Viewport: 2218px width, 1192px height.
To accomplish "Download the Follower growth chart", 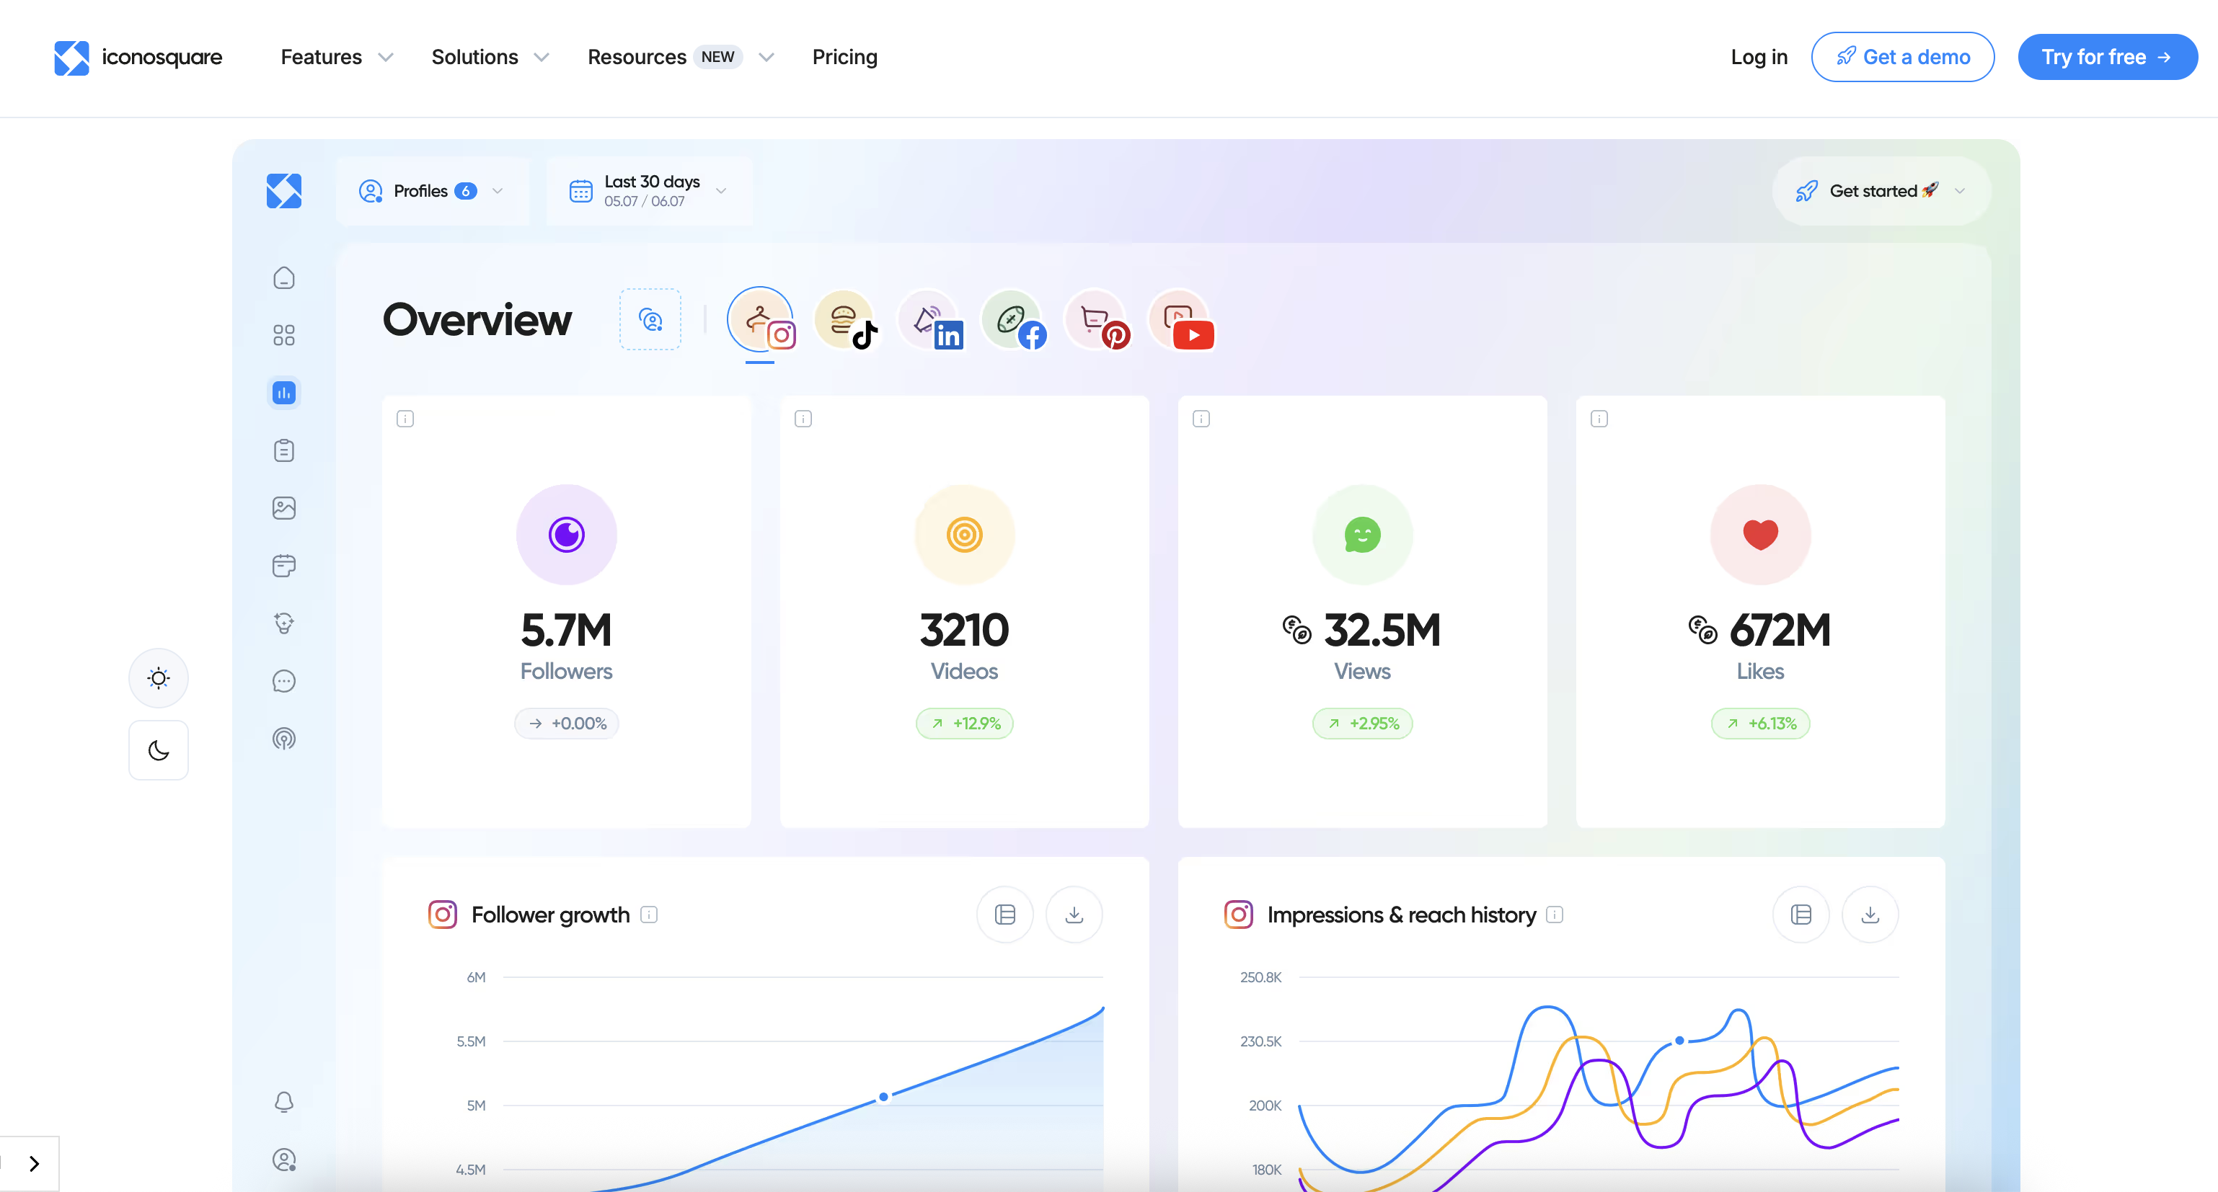I will (x=1074, y=915).
